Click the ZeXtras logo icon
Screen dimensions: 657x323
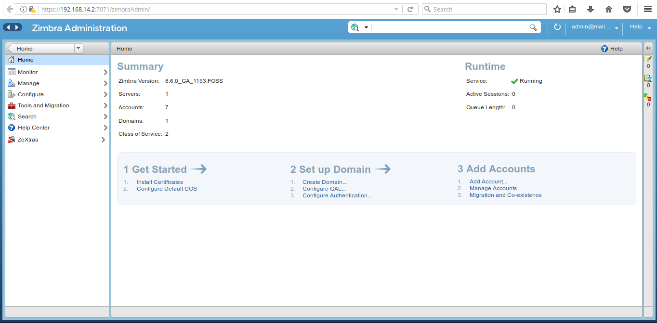pos(12,140)
